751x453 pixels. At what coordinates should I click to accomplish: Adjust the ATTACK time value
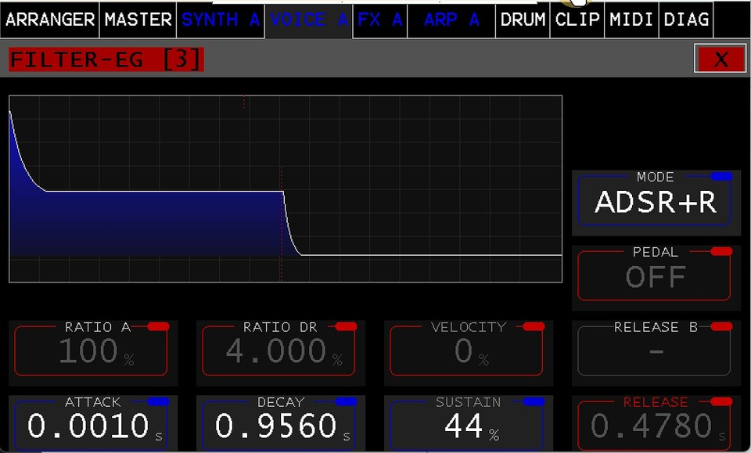pos(93,425)
